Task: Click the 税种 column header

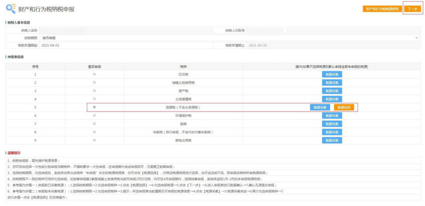Action: (x=183, y=66)
